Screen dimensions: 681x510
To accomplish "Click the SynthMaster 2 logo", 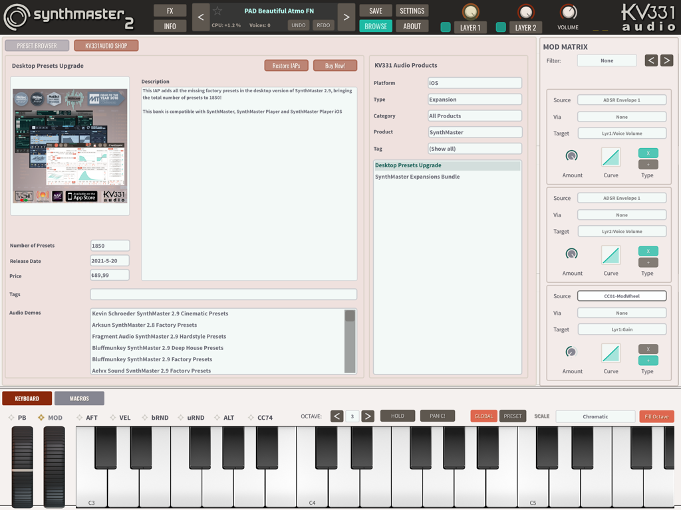I will coord(67,16).
